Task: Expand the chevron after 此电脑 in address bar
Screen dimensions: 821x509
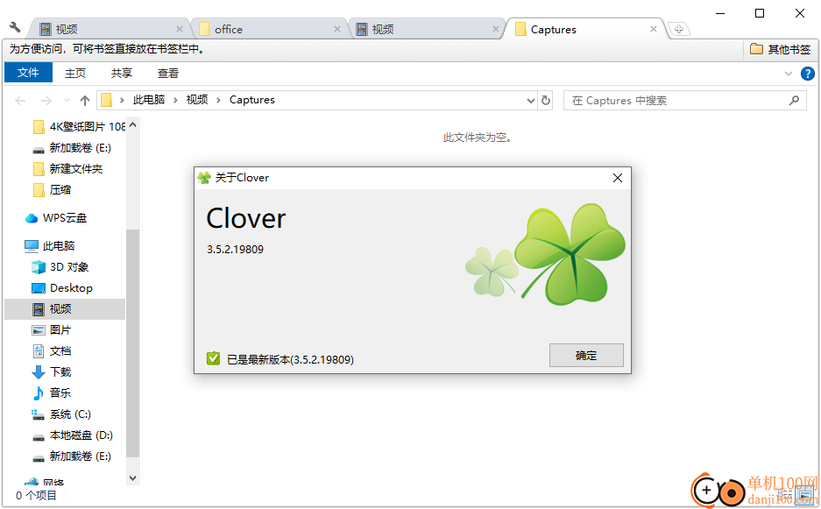Action: [x=175, y=101]
